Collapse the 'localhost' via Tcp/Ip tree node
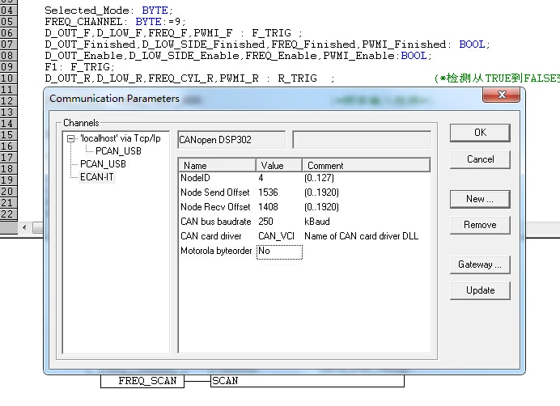This screenshot has height=406, width=560. click(70, 138)
